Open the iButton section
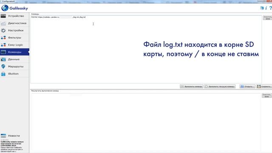Image resolution: width=272 pixels, height=153 pixels. tap(14, 74)
